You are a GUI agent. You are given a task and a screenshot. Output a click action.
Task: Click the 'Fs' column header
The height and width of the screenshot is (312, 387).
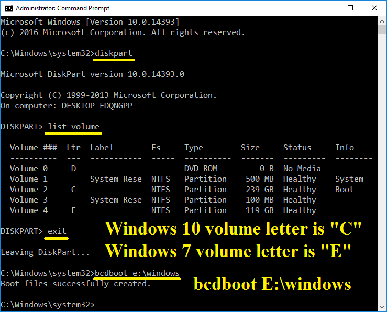(156, 148)
